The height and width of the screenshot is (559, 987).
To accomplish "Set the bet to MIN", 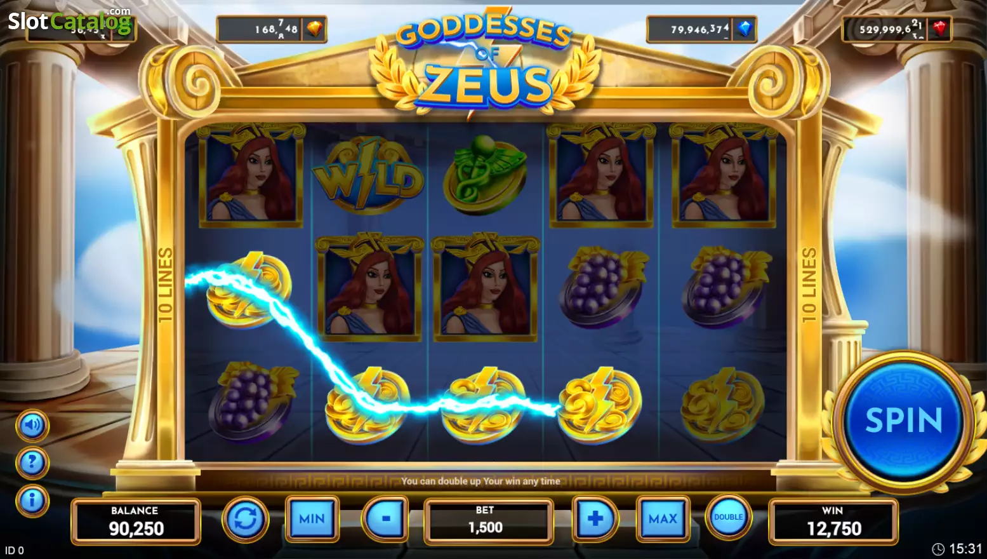I will pos(312,519).
